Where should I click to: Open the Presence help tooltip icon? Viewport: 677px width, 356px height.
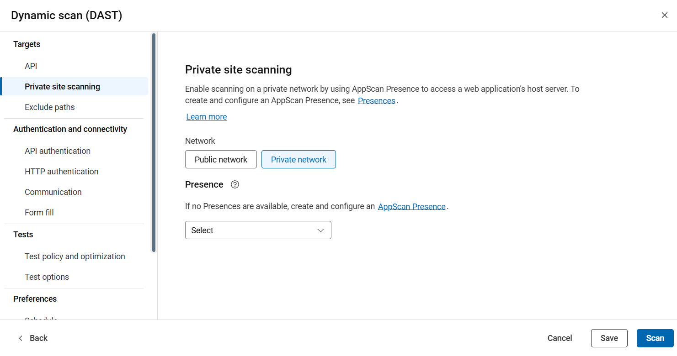pos(235,184)
